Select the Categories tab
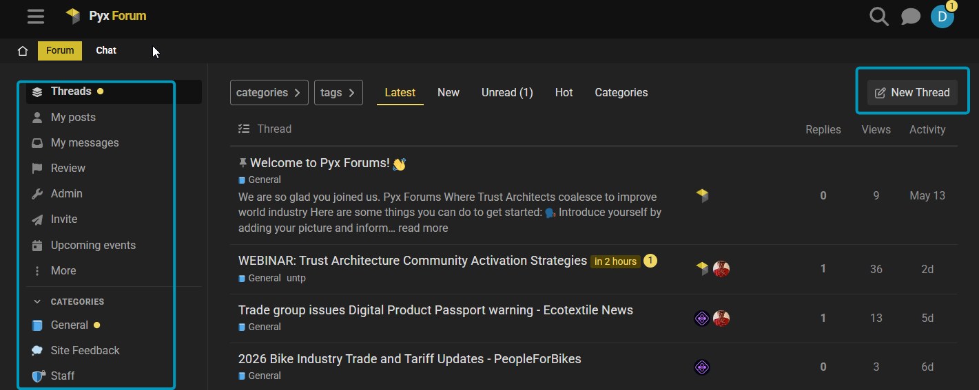The height and width of the screenshot is (390, 979). (x=621, y=92)
